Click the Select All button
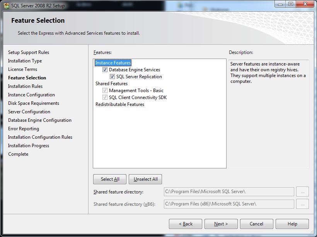 click(x=110, y=179)
